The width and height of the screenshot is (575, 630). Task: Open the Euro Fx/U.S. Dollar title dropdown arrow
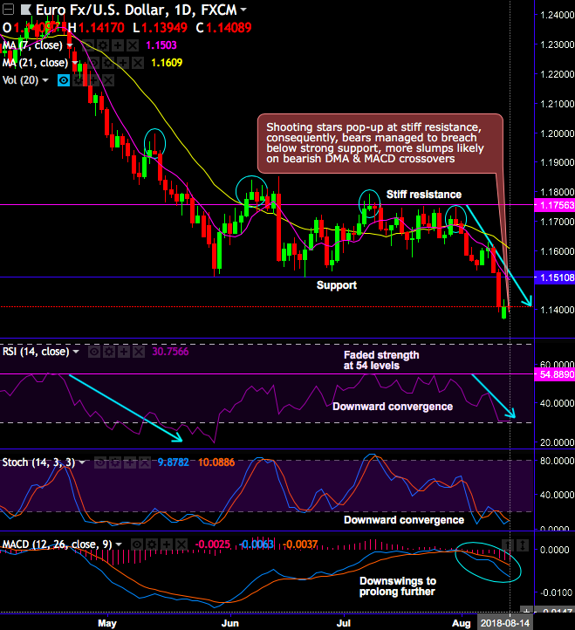(243, 9)
